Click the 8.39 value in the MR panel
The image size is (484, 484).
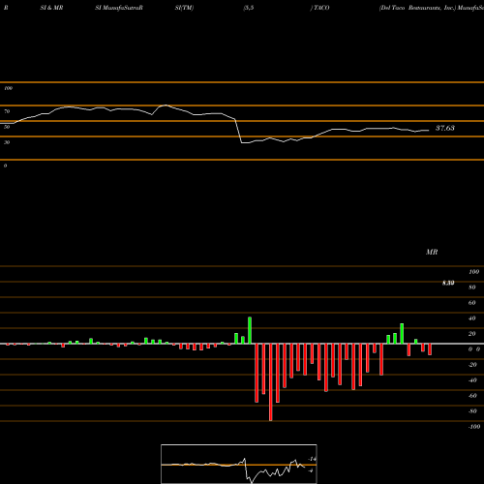[448, 283]
